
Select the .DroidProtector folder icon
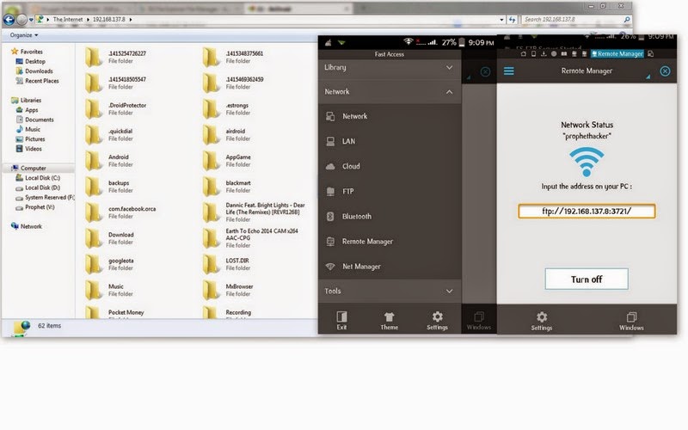pos(93,109)
